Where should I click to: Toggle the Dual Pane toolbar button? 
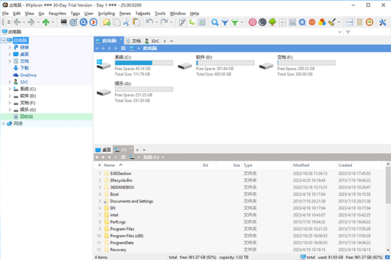350,22
